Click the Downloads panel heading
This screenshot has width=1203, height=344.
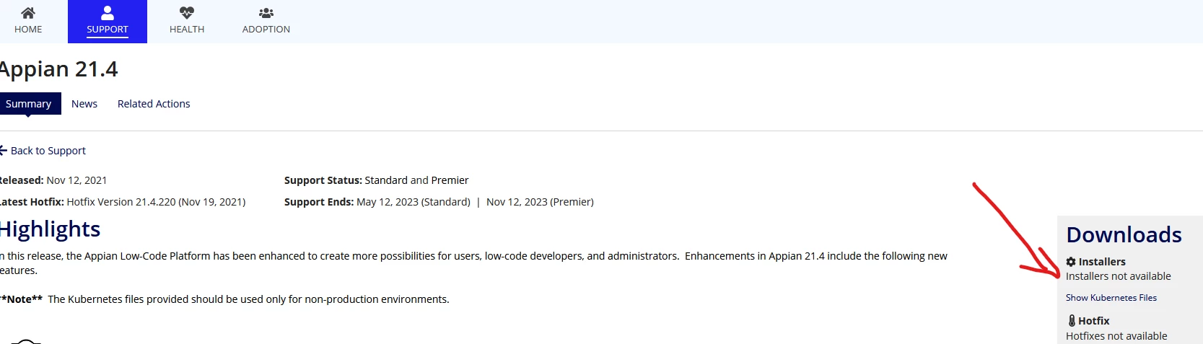coord(1124,234)
